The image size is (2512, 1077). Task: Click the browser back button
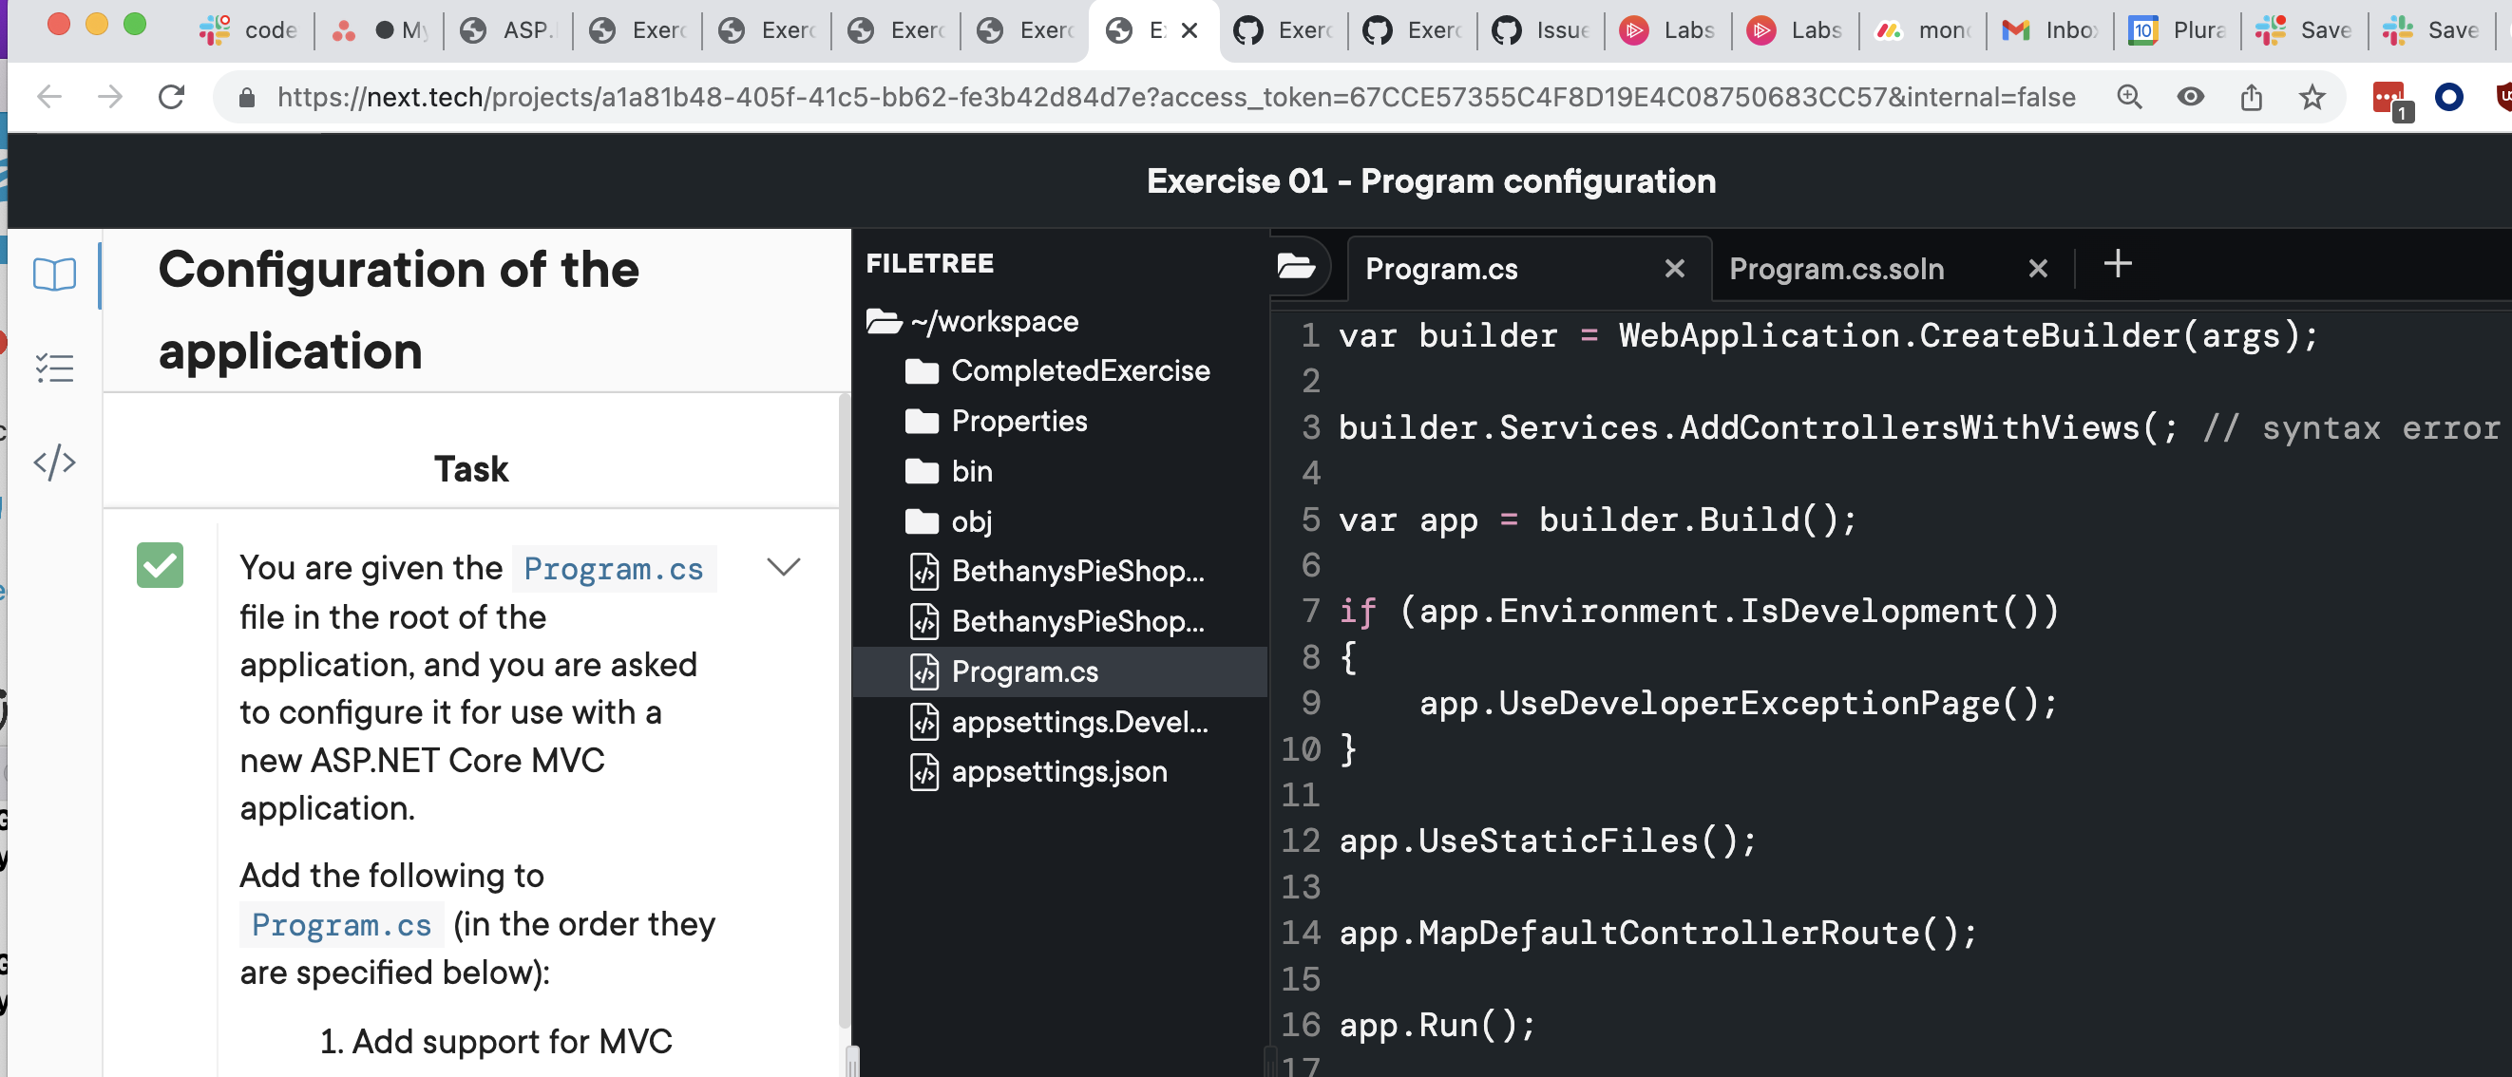48,97
